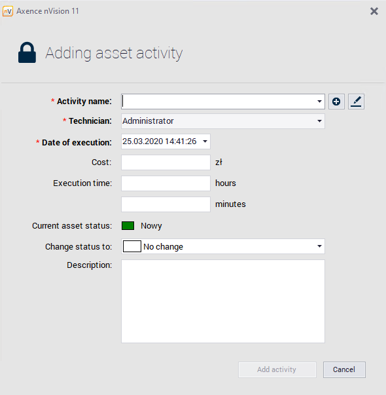
Task: Click the green Current asset status swatch
Action: pos(128,225)
